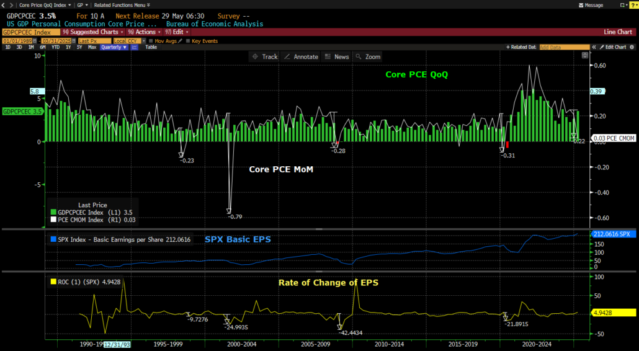639x351 pixels.
Task: Select the Rate of Change of EPS annotation
Action: [x=328, y=283]
